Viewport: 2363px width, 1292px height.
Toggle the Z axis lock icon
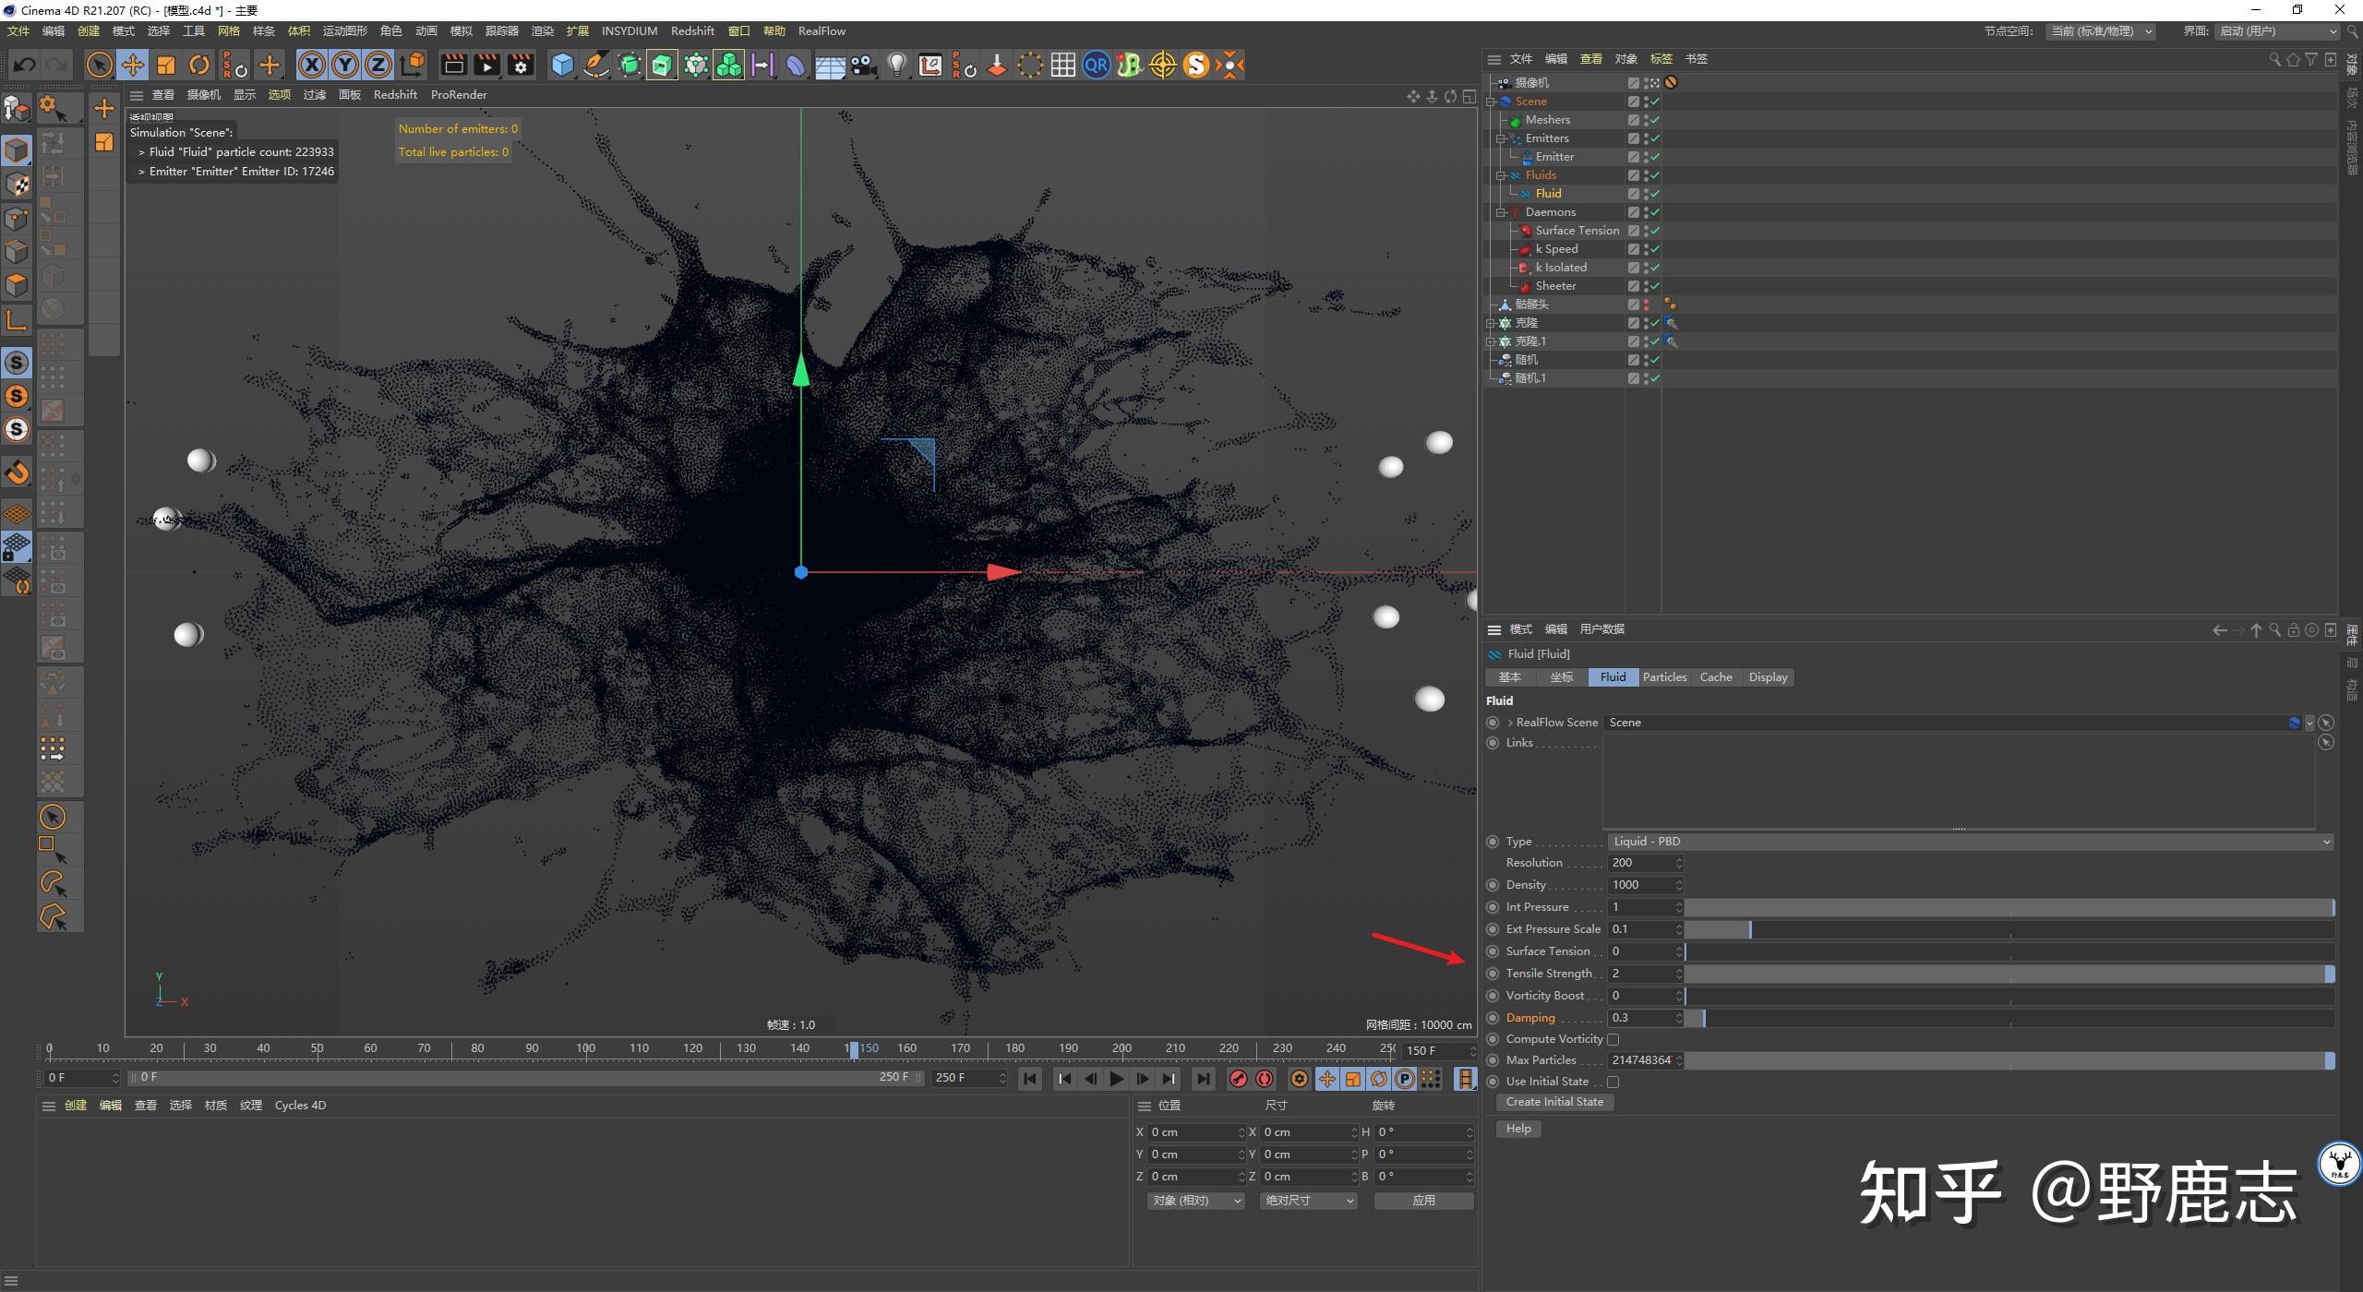pos(378,66)
